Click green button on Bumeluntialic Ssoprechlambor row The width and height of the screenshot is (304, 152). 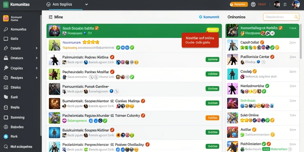(x=212, y=103)
